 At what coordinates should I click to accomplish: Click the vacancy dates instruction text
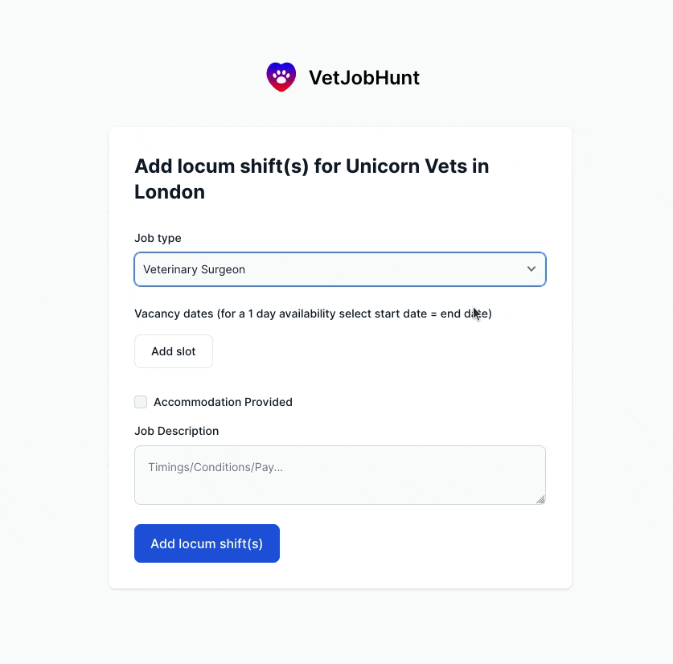tap(312, 314)
